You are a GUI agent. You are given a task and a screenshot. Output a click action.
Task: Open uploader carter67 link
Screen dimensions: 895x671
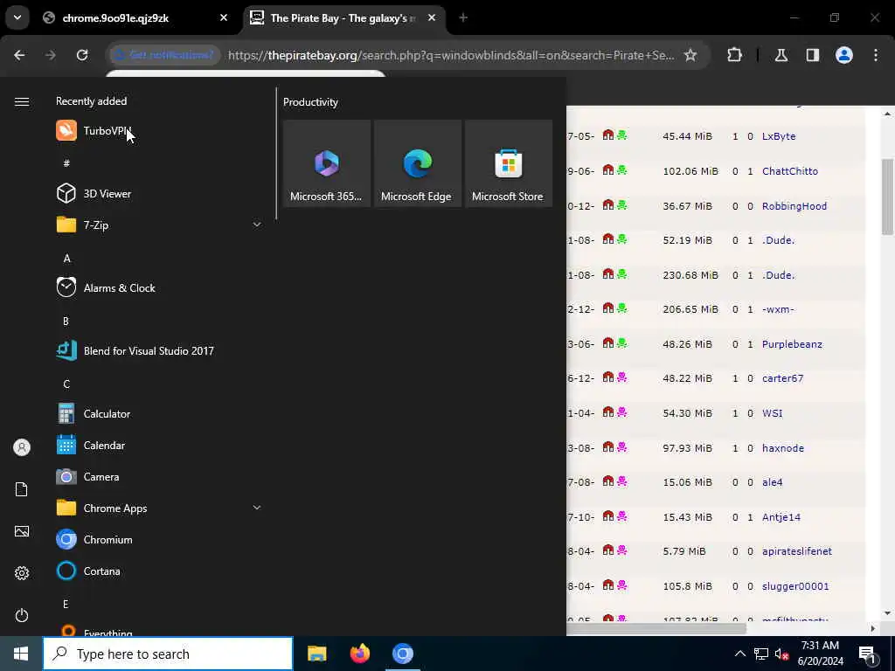pyautogui.click(x=782, y=378)
